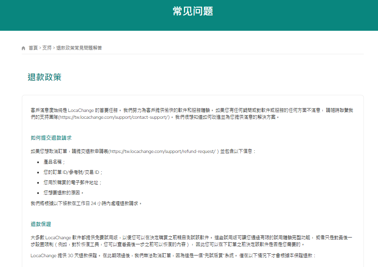Open 支持 breadcrumb link
Screen dimensions: 378x267
(47, 48)
